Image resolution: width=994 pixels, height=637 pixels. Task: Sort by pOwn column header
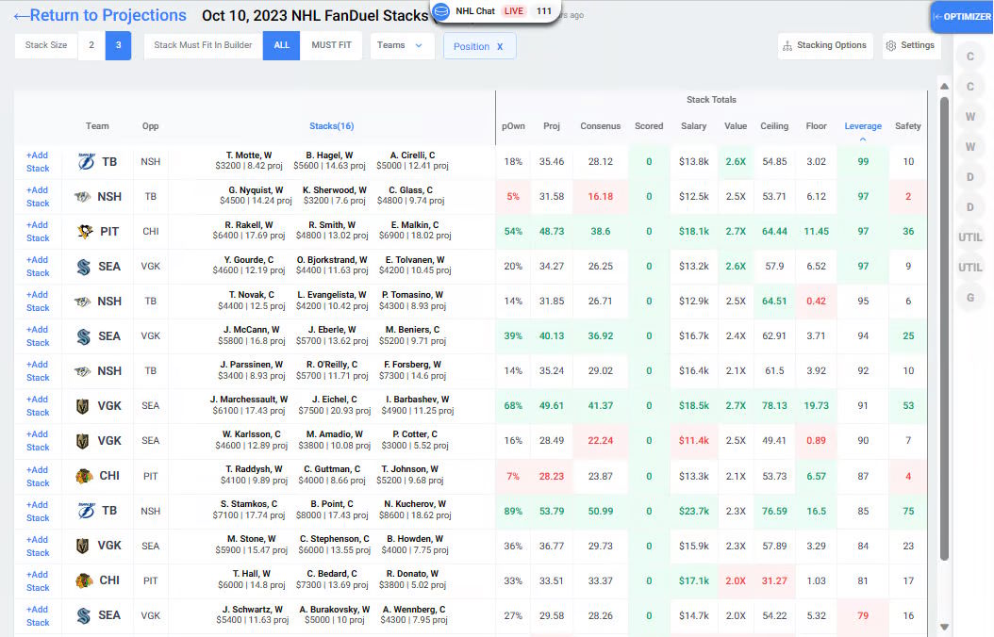click(513, 126)
